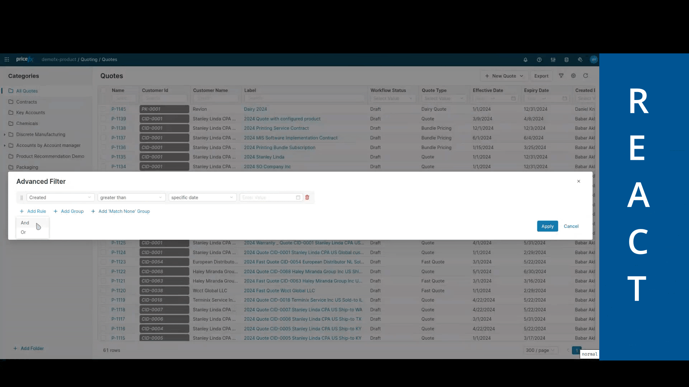Image resolution: width=689 pixels, height=387 pixels.
Task: Click the Apply button
Action: coord(547,226)
